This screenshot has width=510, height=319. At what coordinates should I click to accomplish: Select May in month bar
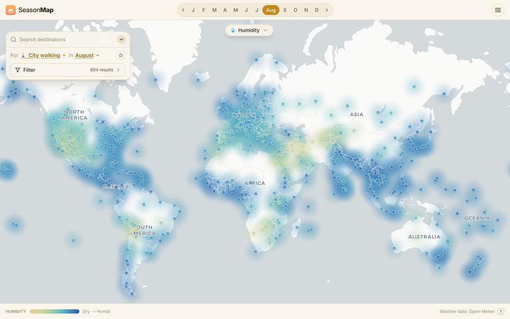tap(236, 10)
